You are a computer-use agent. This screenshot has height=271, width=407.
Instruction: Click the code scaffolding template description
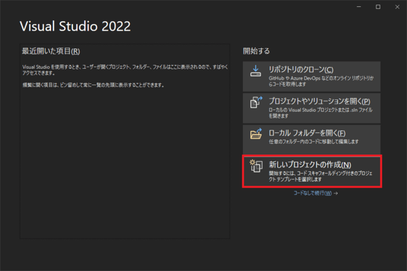(x=321, y=176)
